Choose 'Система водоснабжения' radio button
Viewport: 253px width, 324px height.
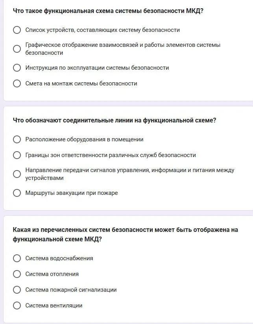17,258
